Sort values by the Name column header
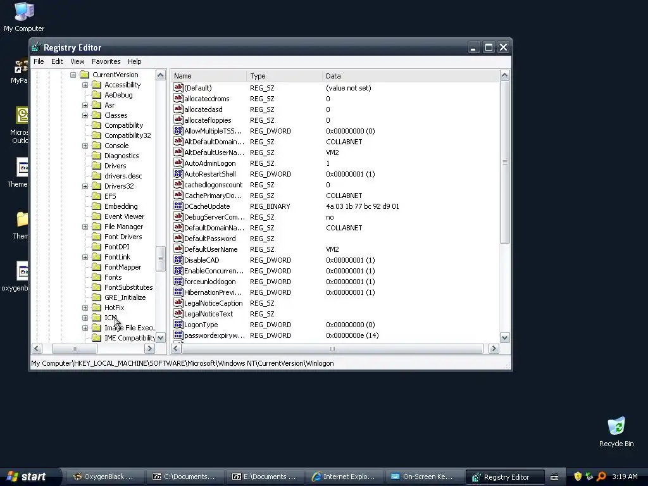The image size is (648, 486). (209, 76)
